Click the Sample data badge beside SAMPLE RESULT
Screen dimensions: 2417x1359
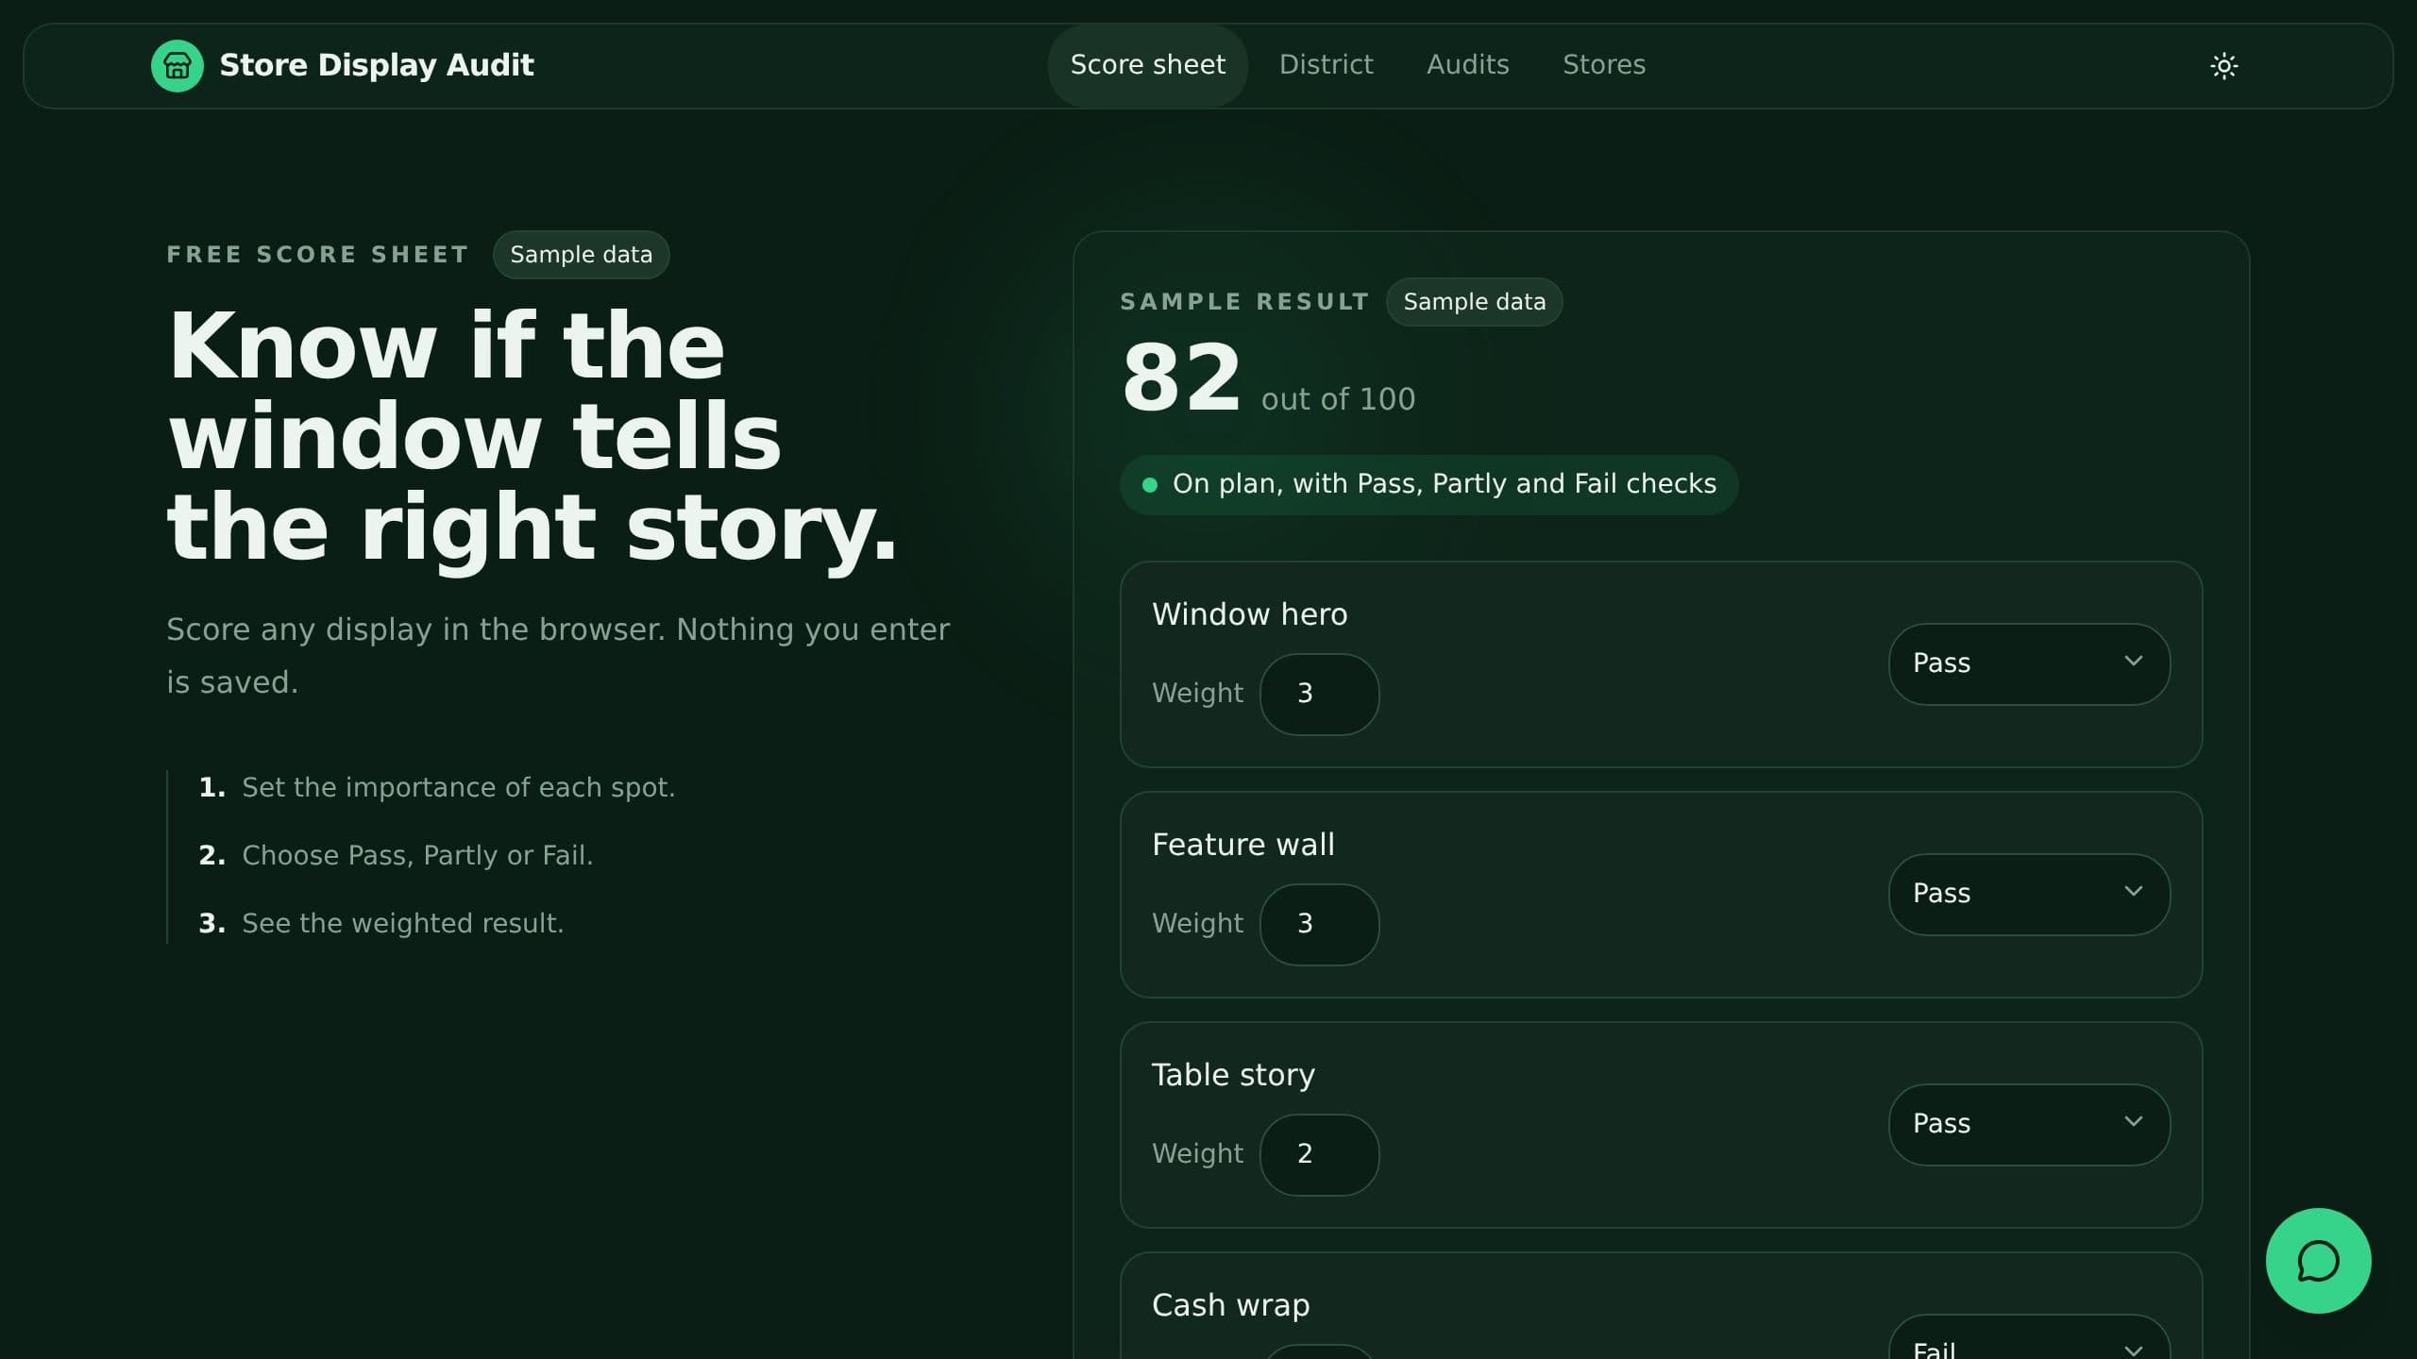pos(1474,302)
